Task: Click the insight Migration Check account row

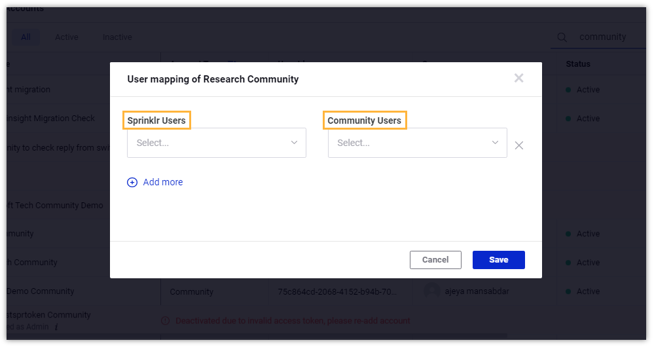Action: click(51, 119)
